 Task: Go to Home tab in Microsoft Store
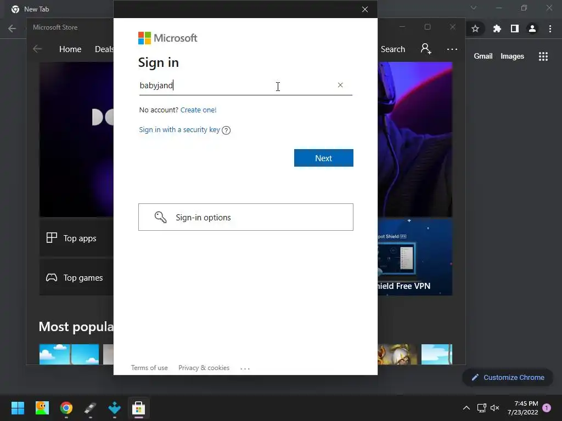(70, 49)
